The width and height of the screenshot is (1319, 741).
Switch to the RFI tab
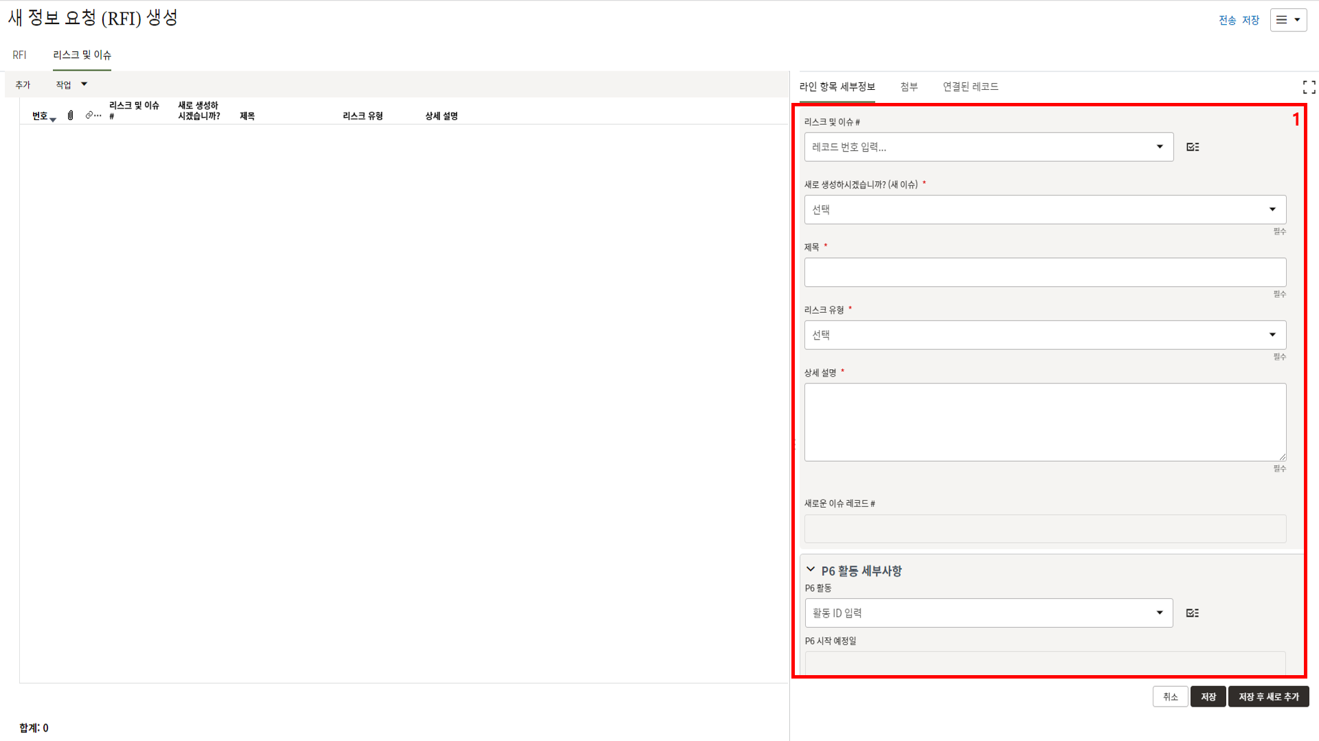pos(19,55)
